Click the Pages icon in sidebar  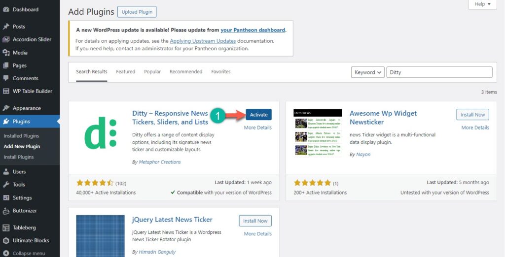coord(6,65)
